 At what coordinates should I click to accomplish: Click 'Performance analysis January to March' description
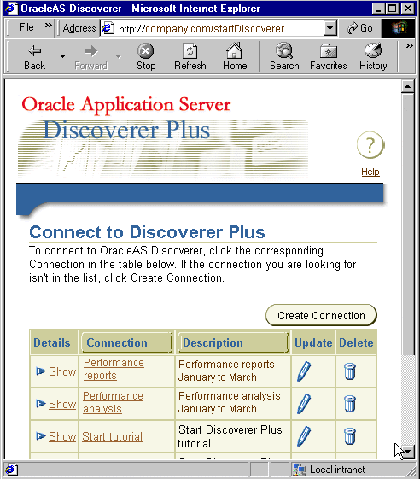pyautogui.click(x=229, y=402)
